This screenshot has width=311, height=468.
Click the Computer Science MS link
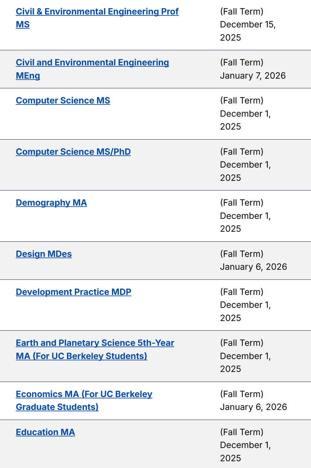point(63,101)
